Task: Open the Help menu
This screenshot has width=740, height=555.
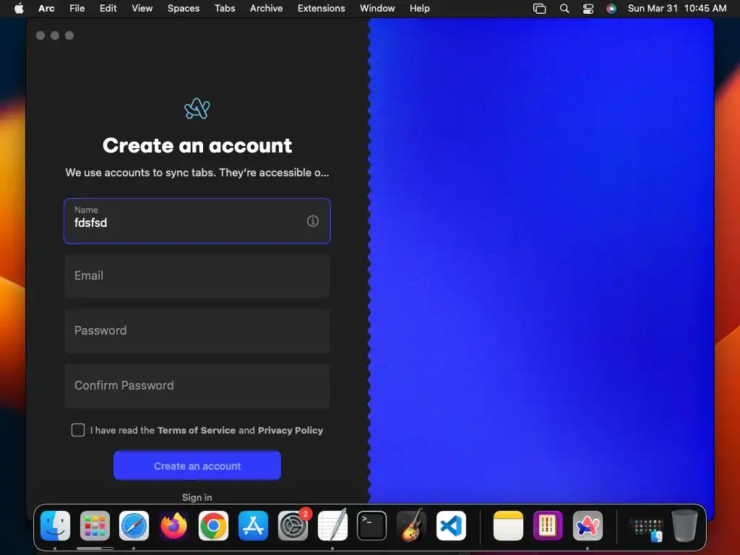Action: pos(420,8)
